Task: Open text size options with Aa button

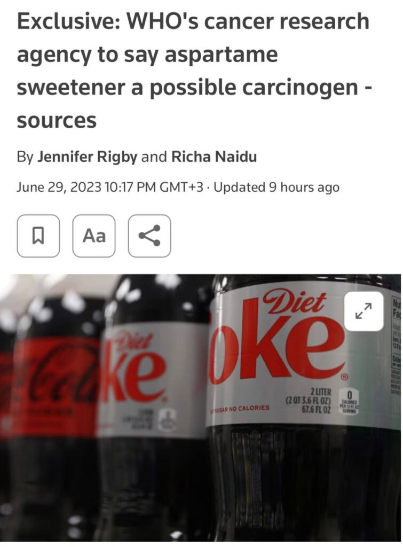Action: (94, 236)
